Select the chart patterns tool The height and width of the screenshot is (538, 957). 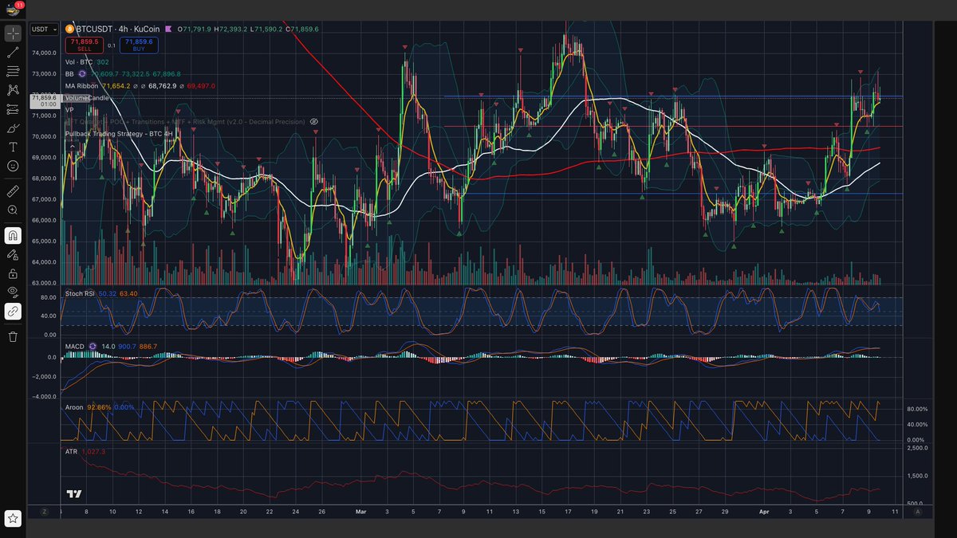click(13, 90)
